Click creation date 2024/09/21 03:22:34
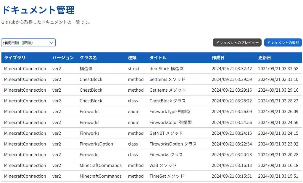This screenshot has height=183, width=303. tap(232, 144)
